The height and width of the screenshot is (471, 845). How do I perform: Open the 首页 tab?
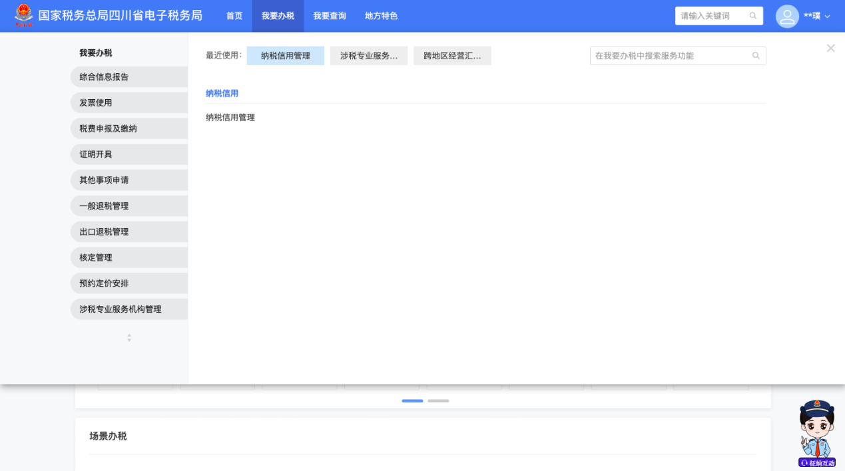[x=234, y=16]
